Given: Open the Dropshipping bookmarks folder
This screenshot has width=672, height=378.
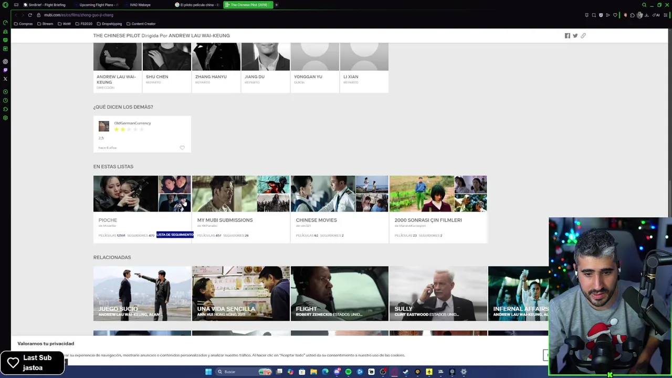Looking at the screenshot, I should (109, 24).
